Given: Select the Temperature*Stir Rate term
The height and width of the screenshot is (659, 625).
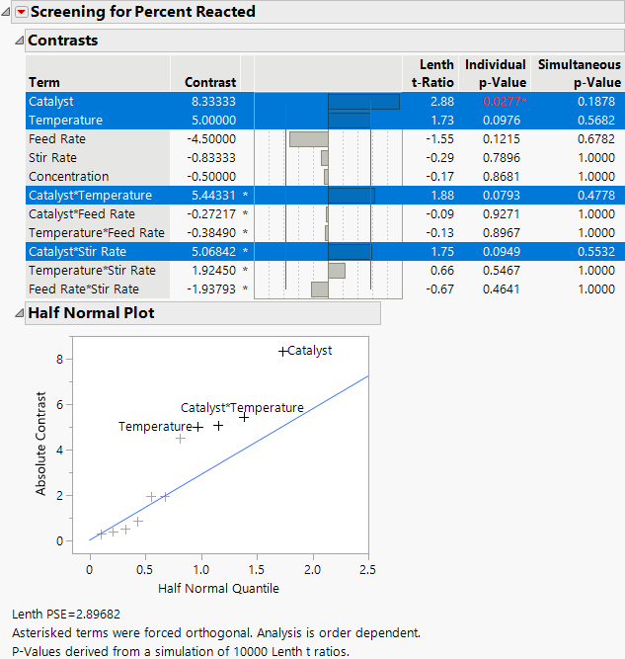Looking at the screenshot, I should click(x=92, y=271).
